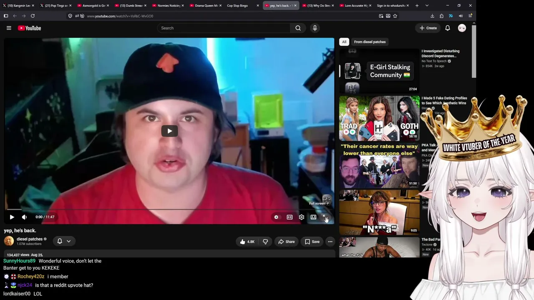This screenshot has height=300, width=534.
Task: Switch to theater mode
Action: pos(313,217)
